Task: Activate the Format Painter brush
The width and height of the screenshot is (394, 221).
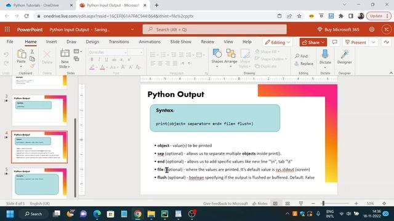Action: point(32,66)
